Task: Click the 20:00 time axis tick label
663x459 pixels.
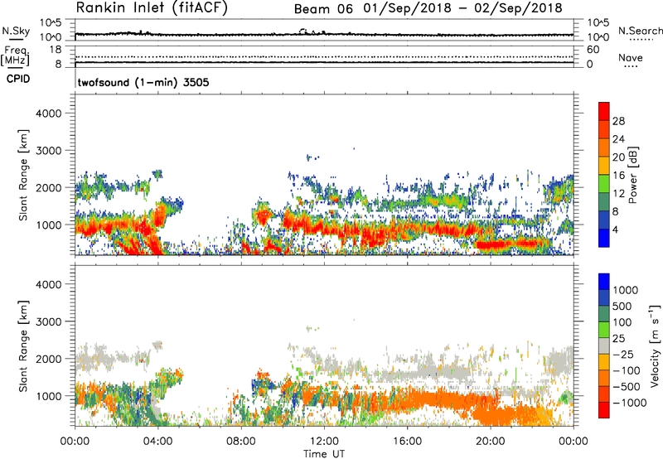Action: pyautogui.click(x=490, y=442)
